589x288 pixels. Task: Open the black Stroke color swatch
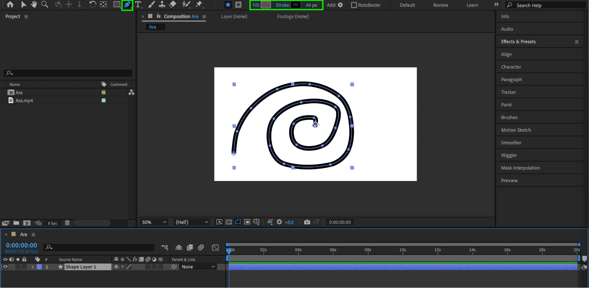pyautogui.click(x=296, y=5)
